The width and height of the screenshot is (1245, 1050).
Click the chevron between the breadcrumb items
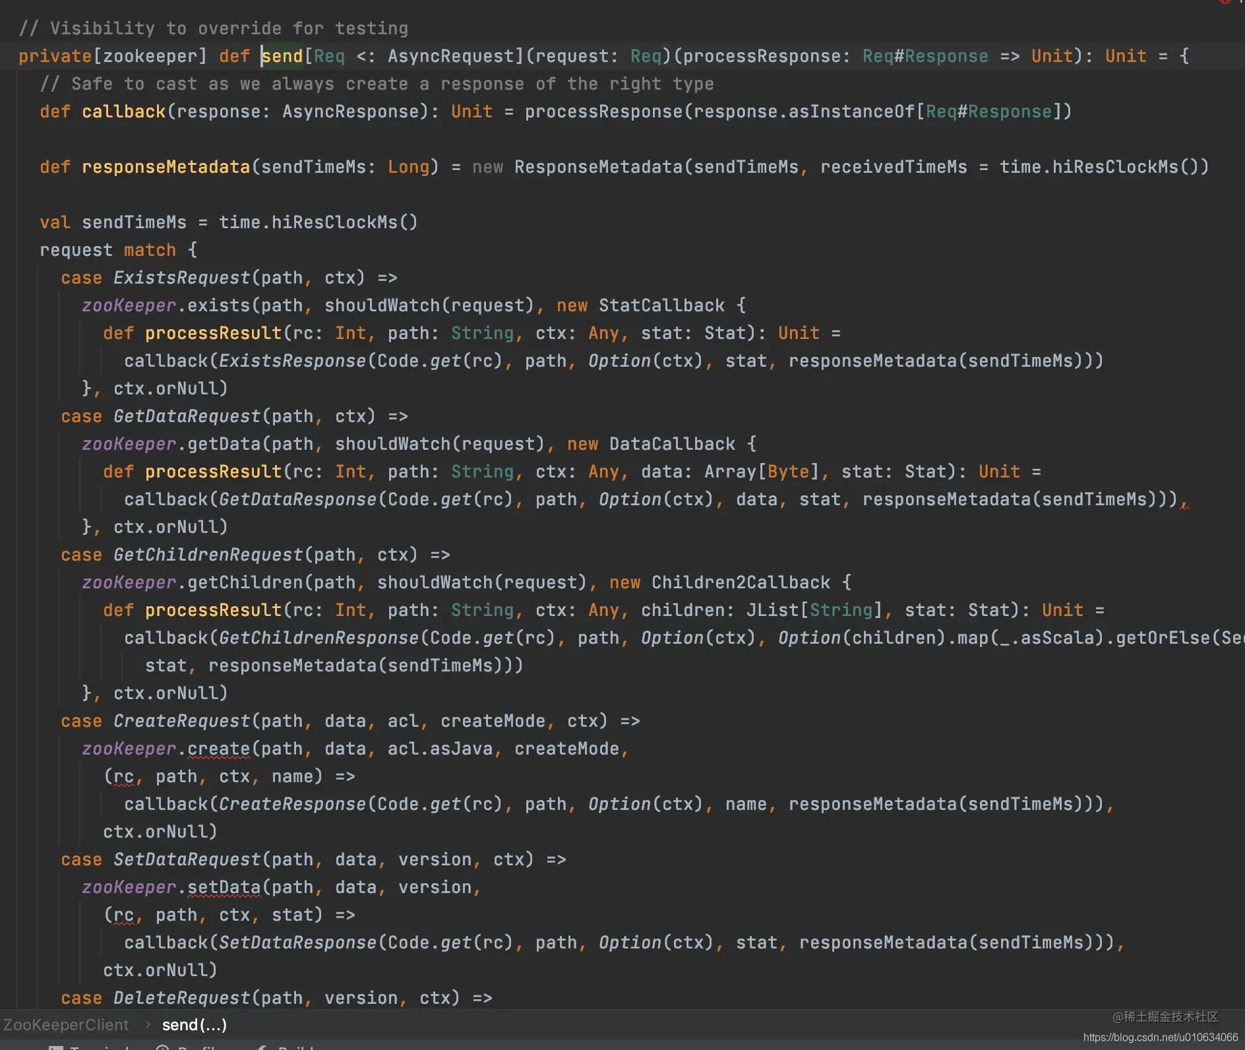click(148, 1024)
